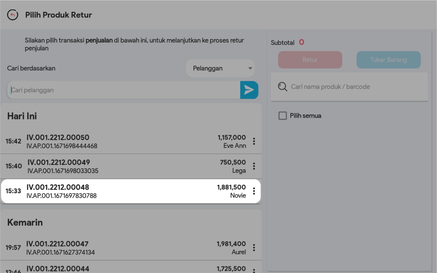
Task: Click the Pilih semua label text
Action: (305, 116)
